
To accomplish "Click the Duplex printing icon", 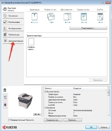I will [x=67, y=17].
